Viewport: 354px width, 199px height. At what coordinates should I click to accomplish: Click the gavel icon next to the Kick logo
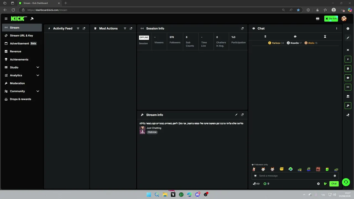point(32,19)
